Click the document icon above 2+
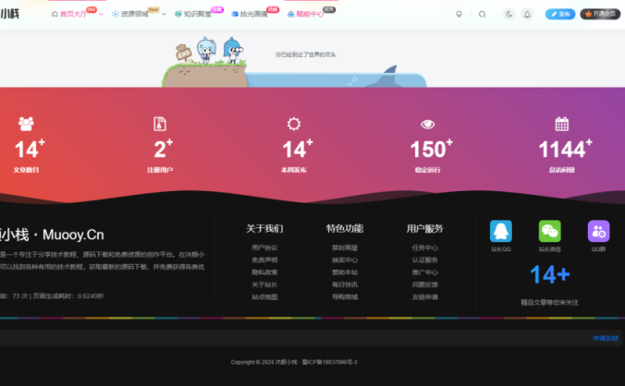625x386 pixels. click(160, 124)
